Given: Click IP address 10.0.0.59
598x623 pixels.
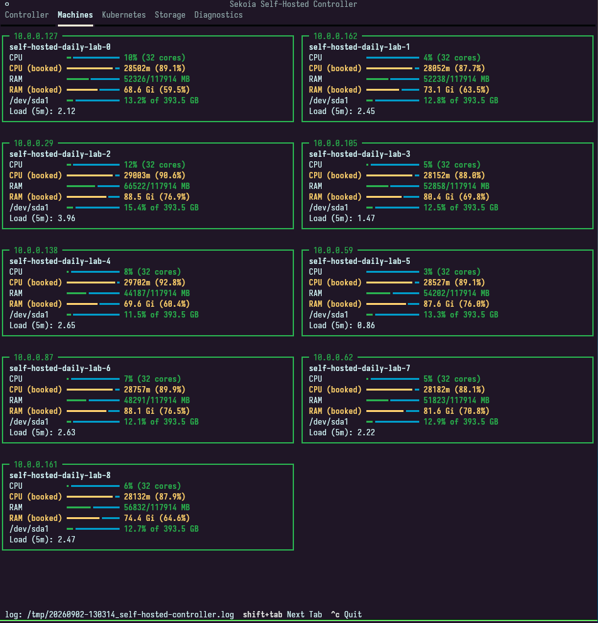Looking at the screenshot, I should 333,250.
